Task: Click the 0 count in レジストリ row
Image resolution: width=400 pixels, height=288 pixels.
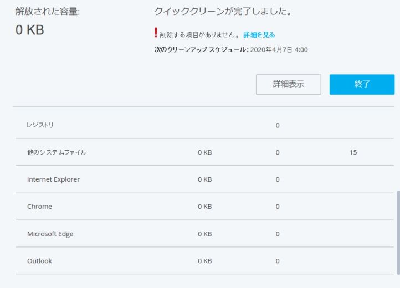Action: 278,125
